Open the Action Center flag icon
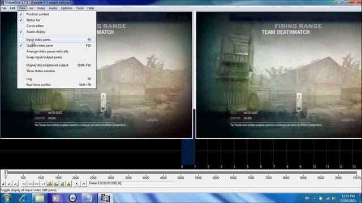362x203 pixels. (x=321, y=198)
